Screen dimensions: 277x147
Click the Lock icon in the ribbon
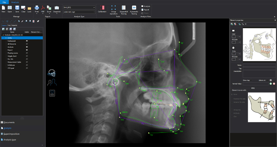(29, 8)
